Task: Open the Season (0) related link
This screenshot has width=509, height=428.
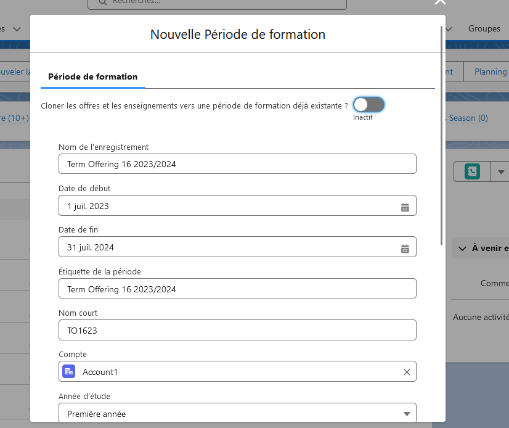Action: coord(468,118)
